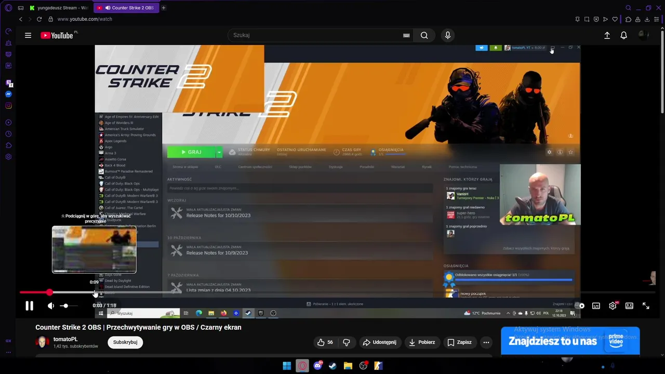Open Instagram in Opera sidebar
This screenshot has width=665, height=374.
[8, 105]
